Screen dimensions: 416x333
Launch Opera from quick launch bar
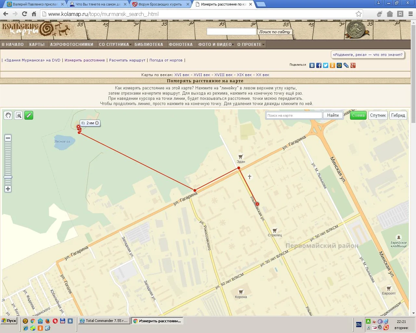coord(55,321)
